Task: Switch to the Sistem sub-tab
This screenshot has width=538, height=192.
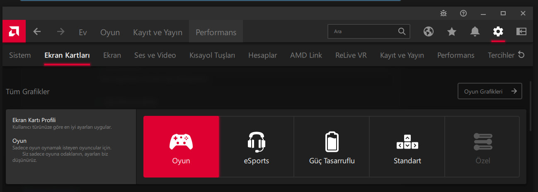Action: click(20, 55)
